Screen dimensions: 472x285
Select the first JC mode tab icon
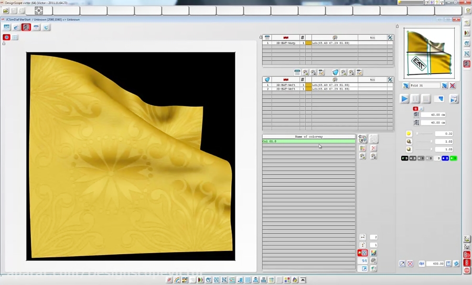(7, 27)
